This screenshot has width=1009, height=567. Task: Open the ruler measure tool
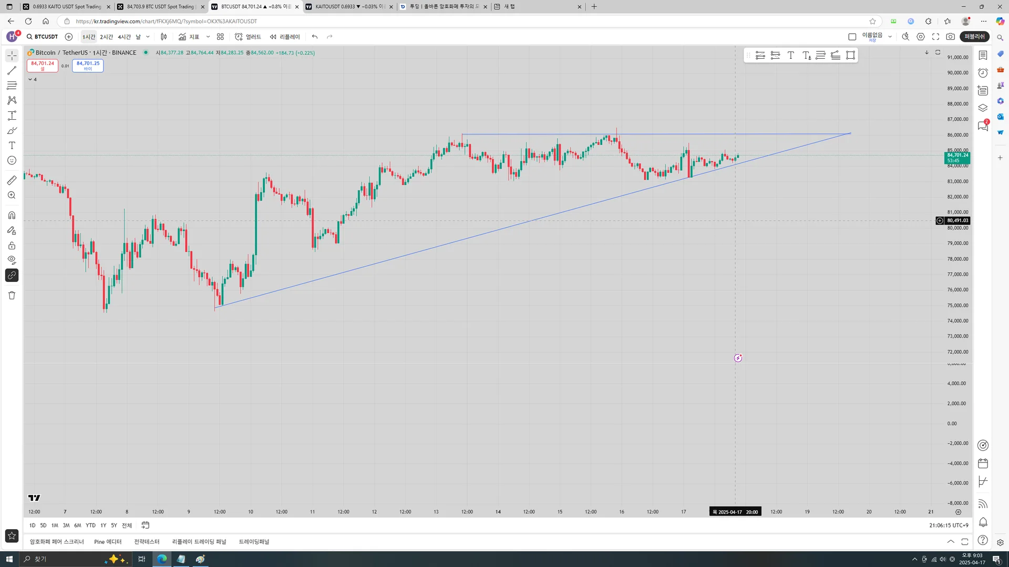[x=12, y=181]
